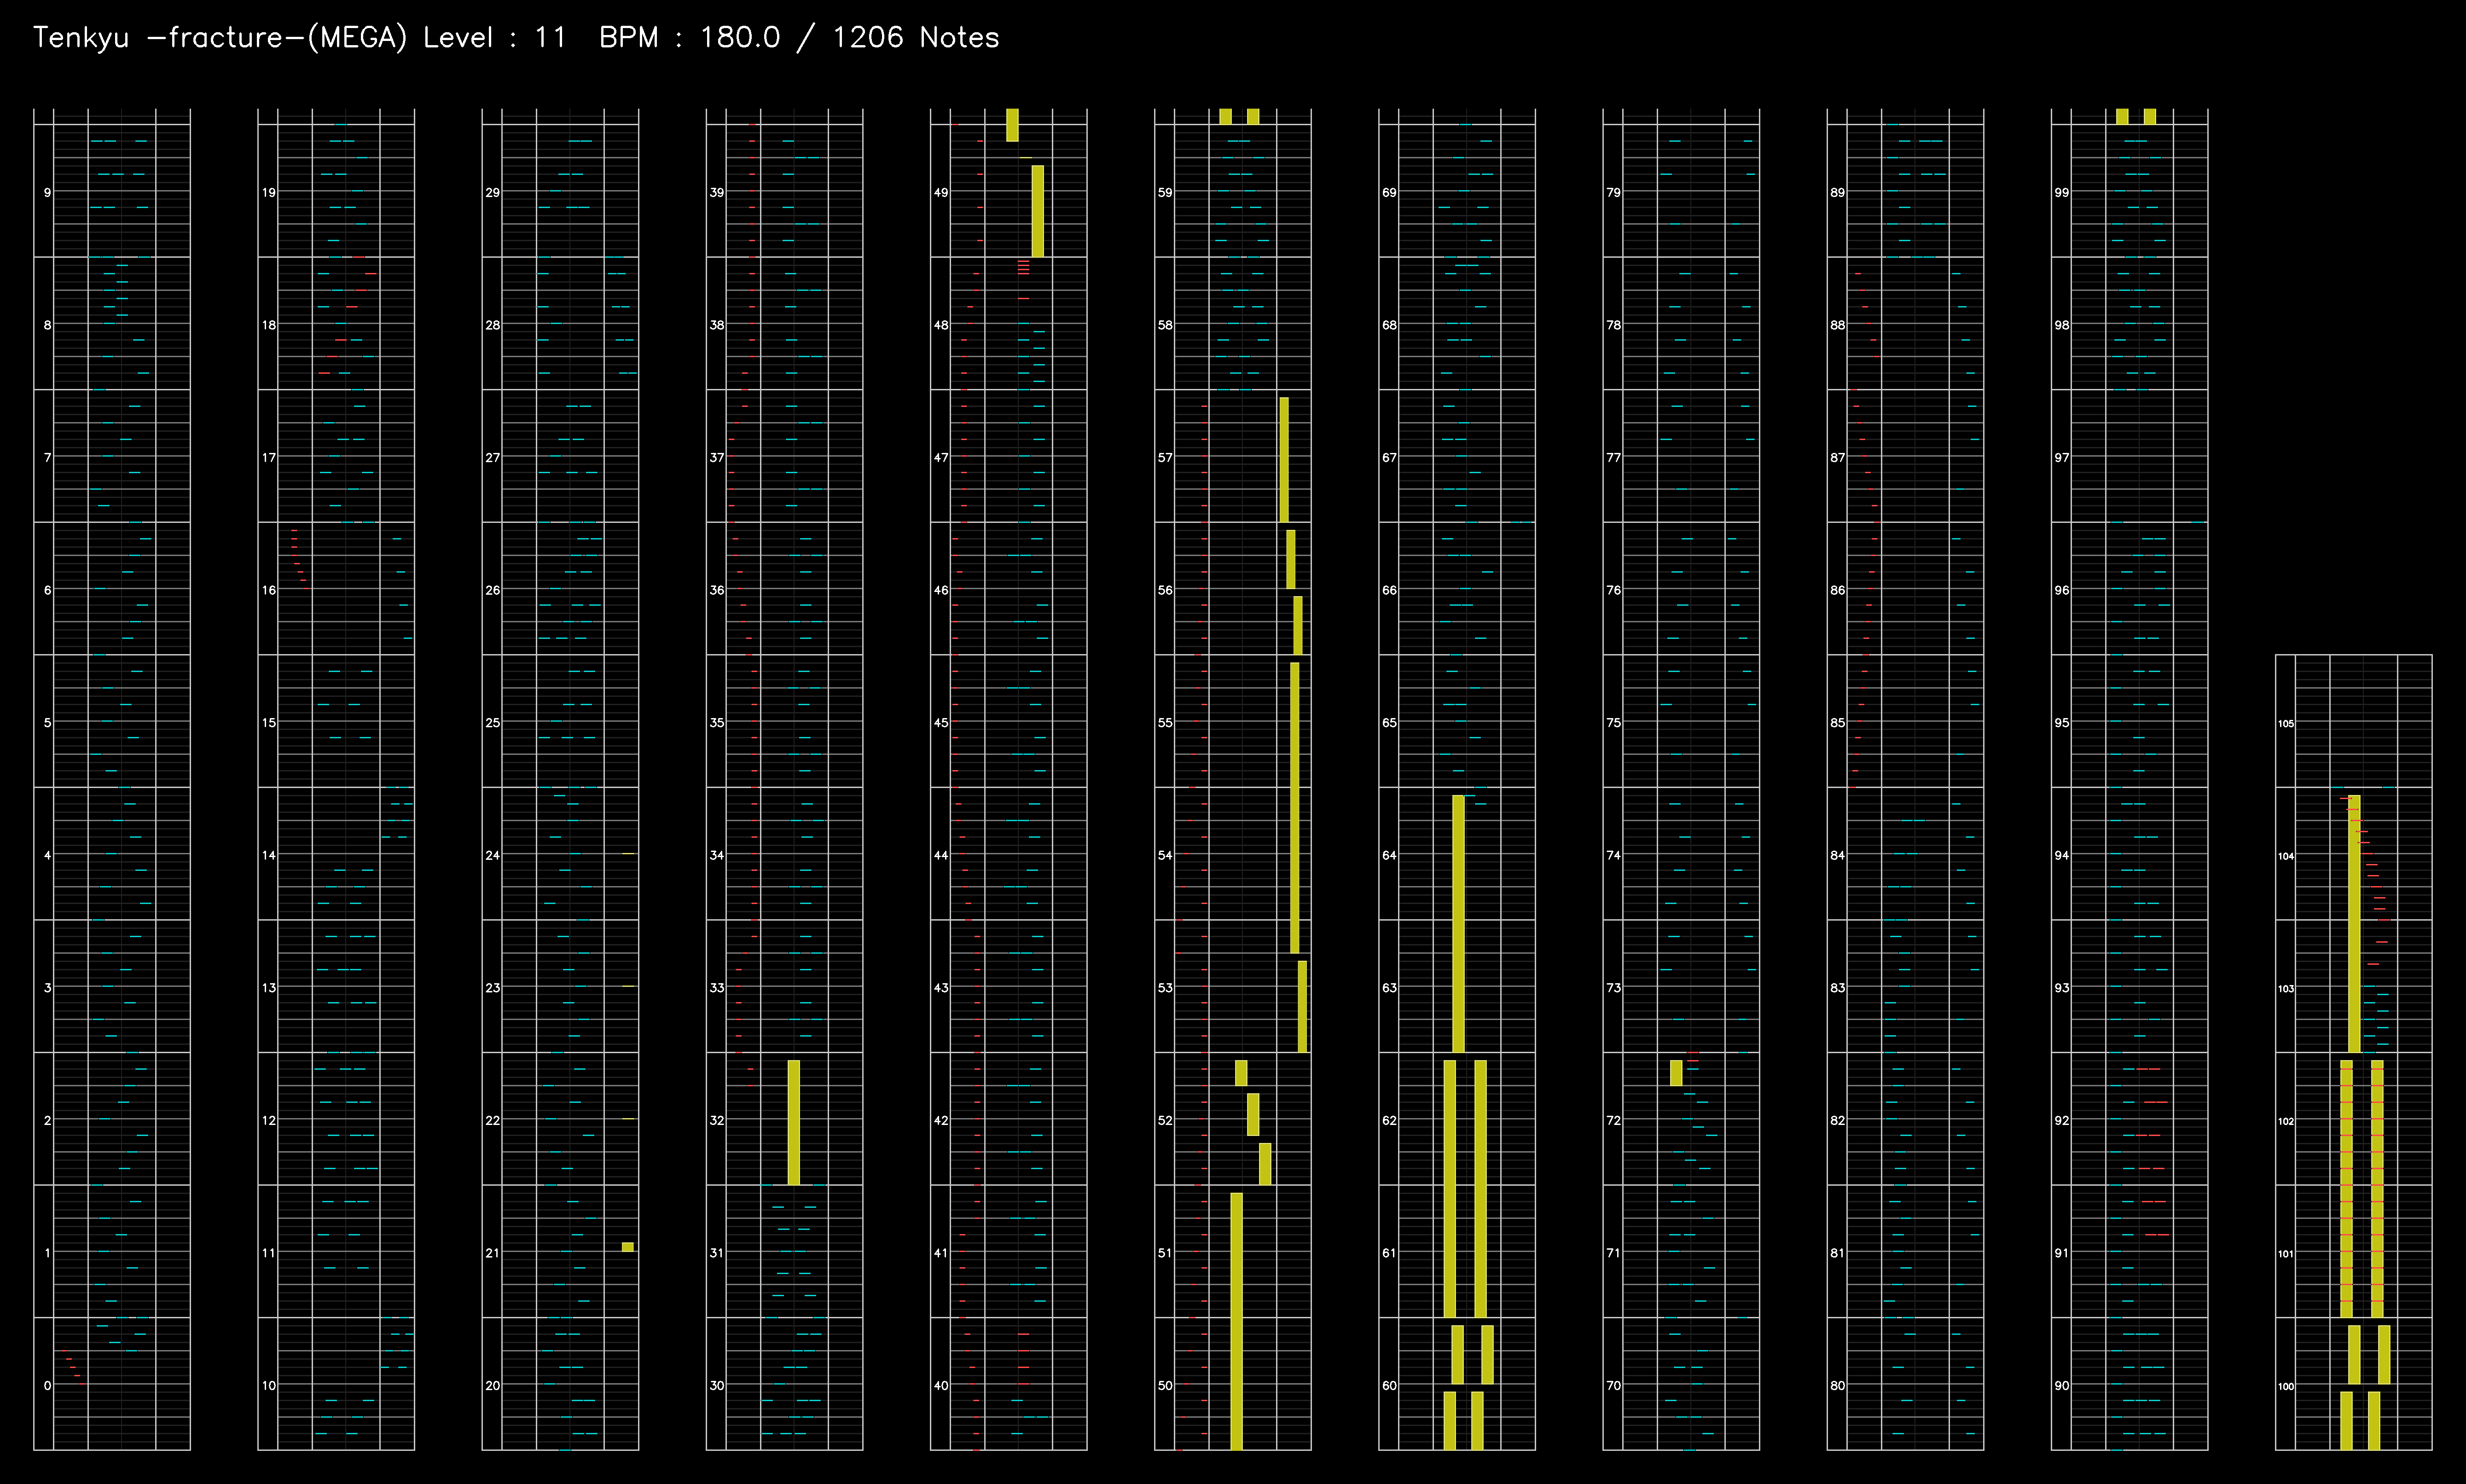2466x1484 pixels.
Task: Click the "1206 Notes" count text
Action: click(x=915, y=38)
